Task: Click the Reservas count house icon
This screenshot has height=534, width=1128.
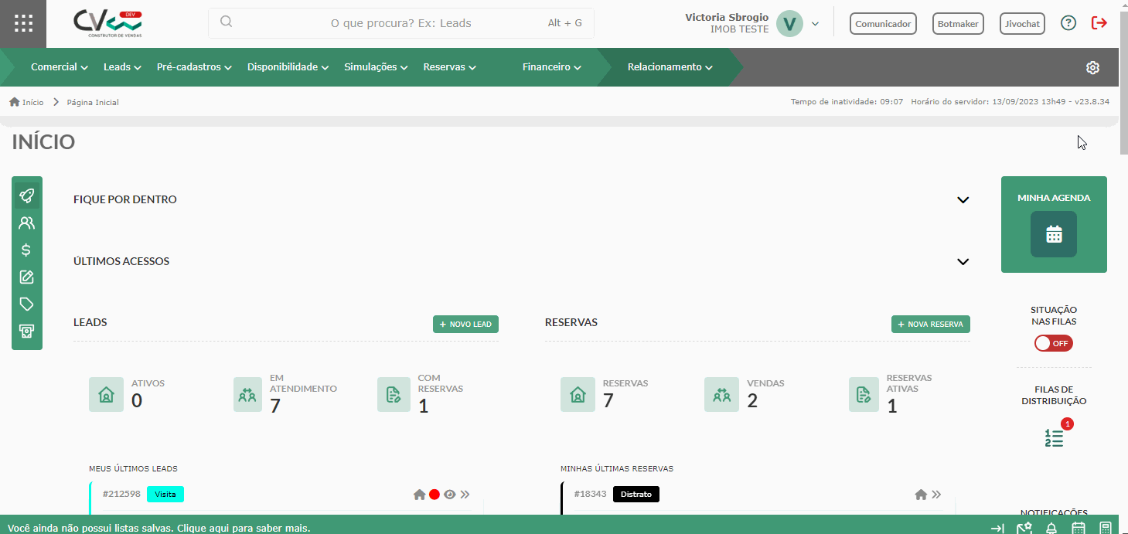Action: tap(578, 394)
